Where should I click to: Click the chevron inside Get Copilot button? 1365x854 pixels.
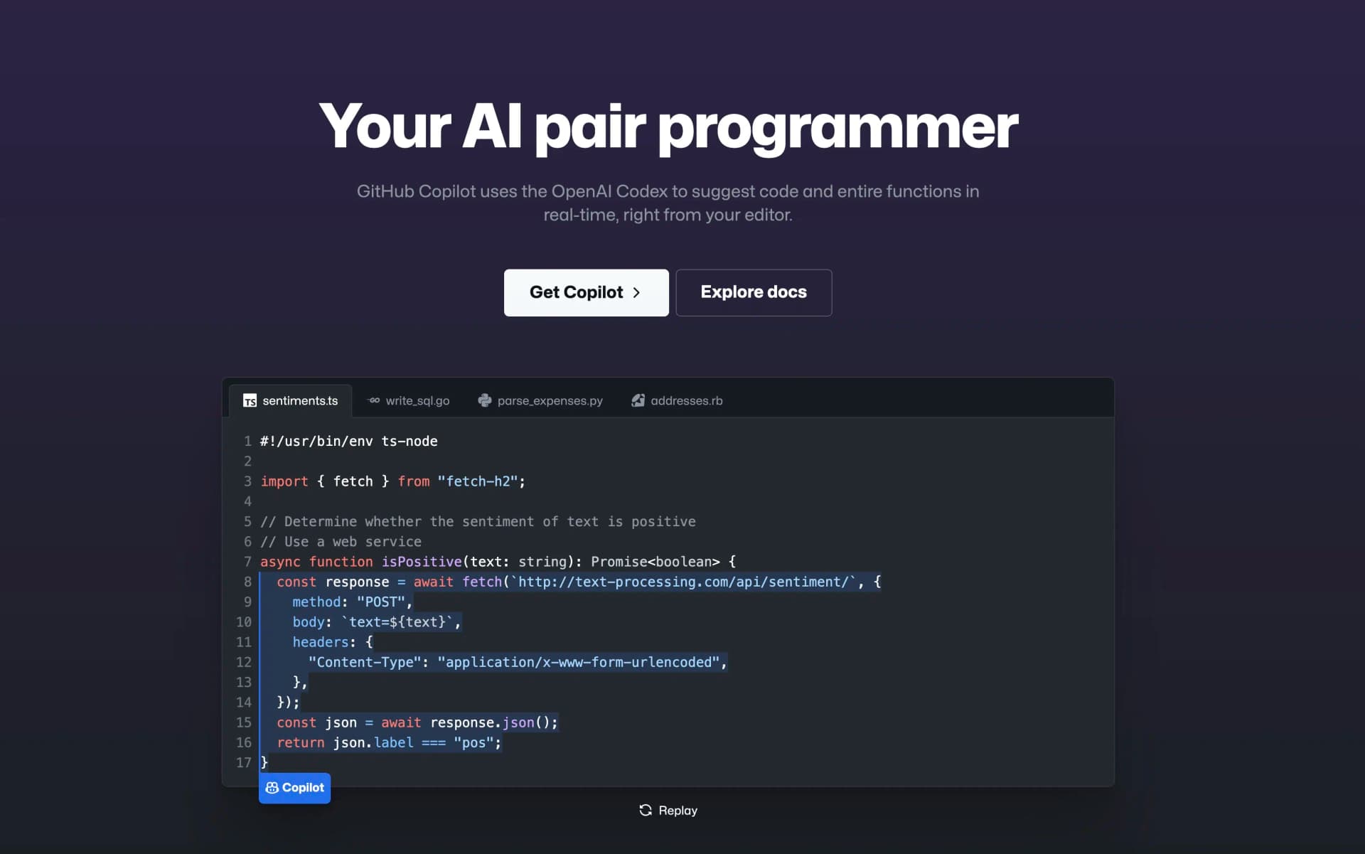click(636, 292)
